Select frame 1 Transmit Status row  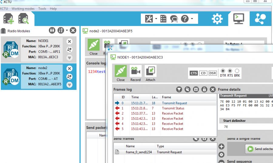pos(165,108)
